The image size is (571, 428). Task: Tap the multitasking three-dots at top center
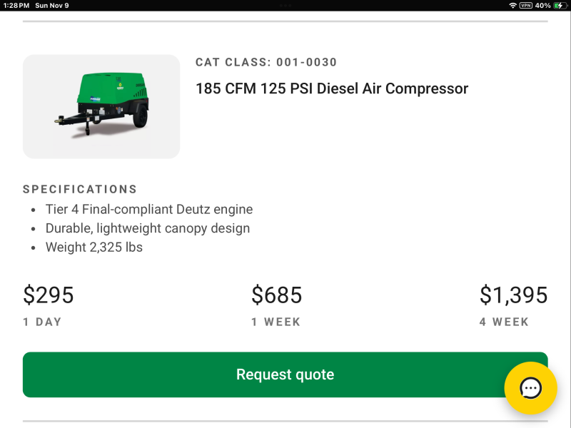[x=285, y=5]
